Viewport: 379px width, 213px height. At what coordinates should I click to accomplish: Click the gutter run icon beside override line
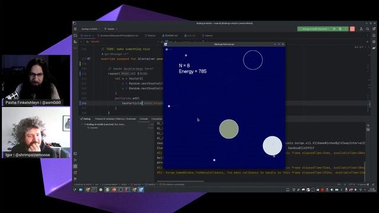click(89, 59)
